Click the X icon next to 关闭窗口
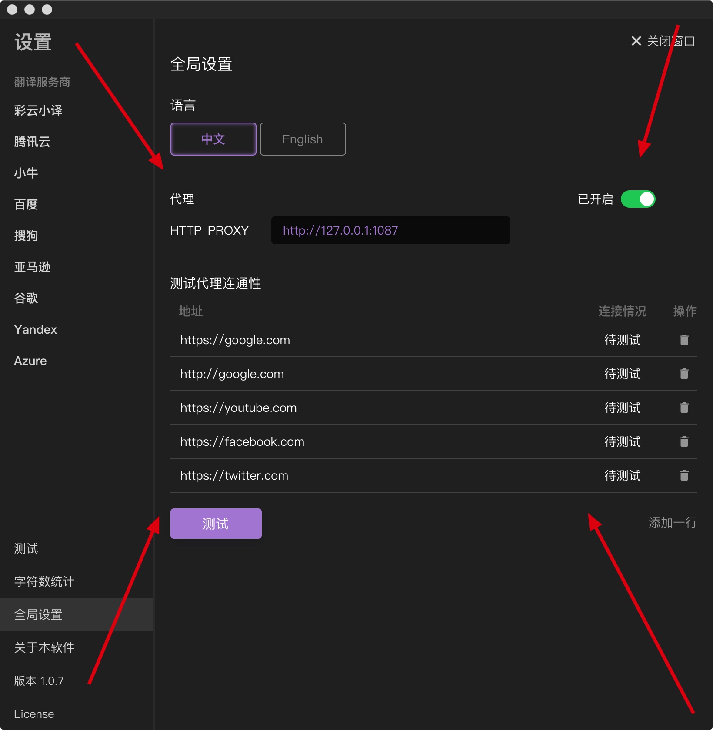Image resolution: width=713 pixels, height=730 pixels. (636, 41)
